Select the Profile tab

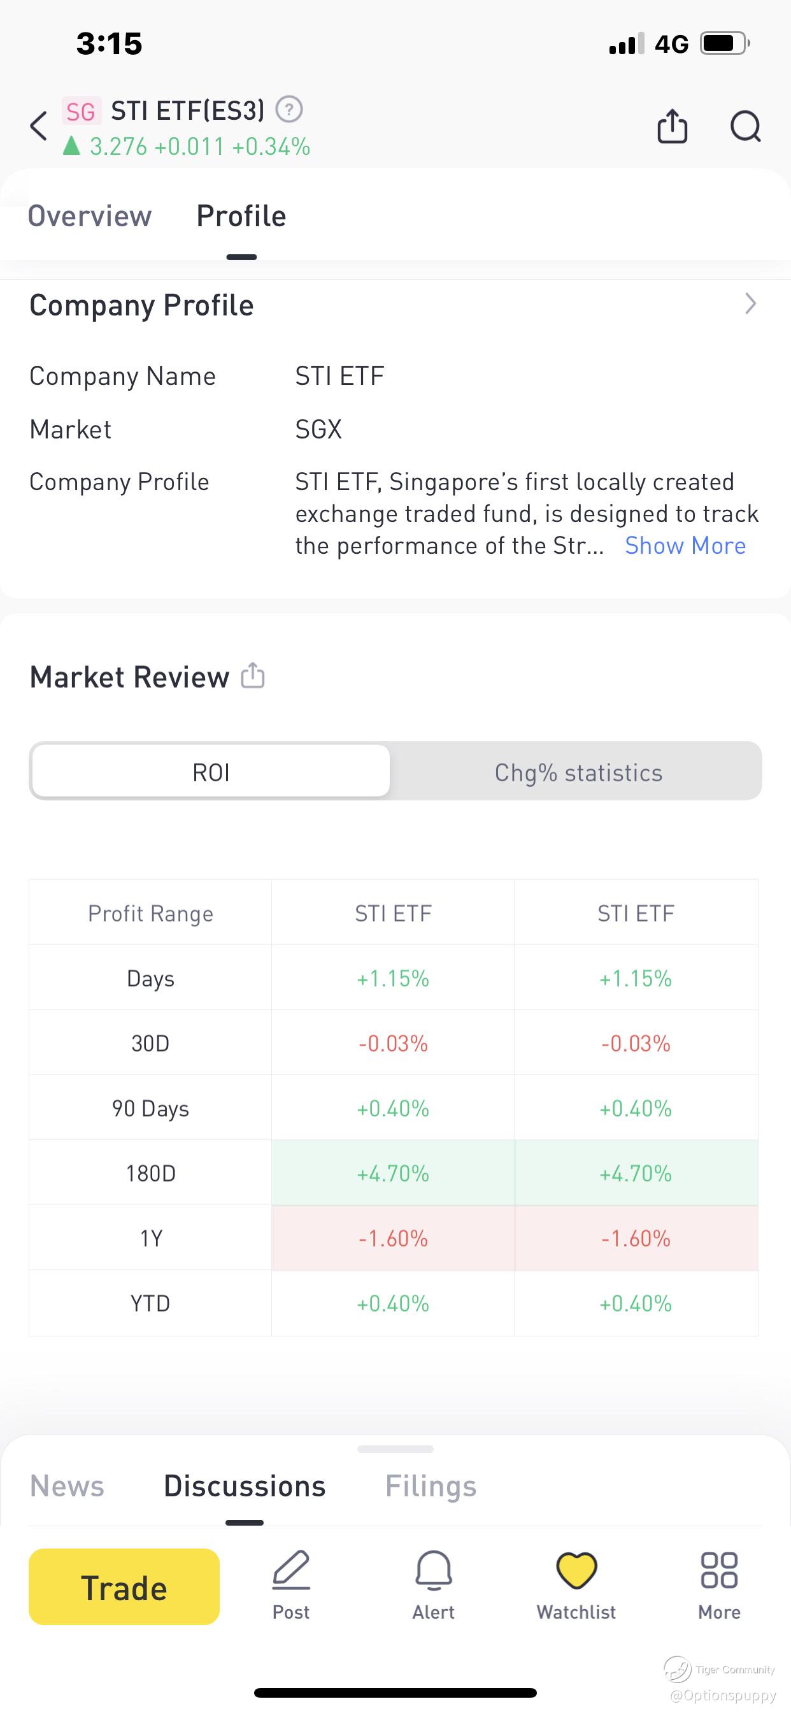tap(241, 216)
